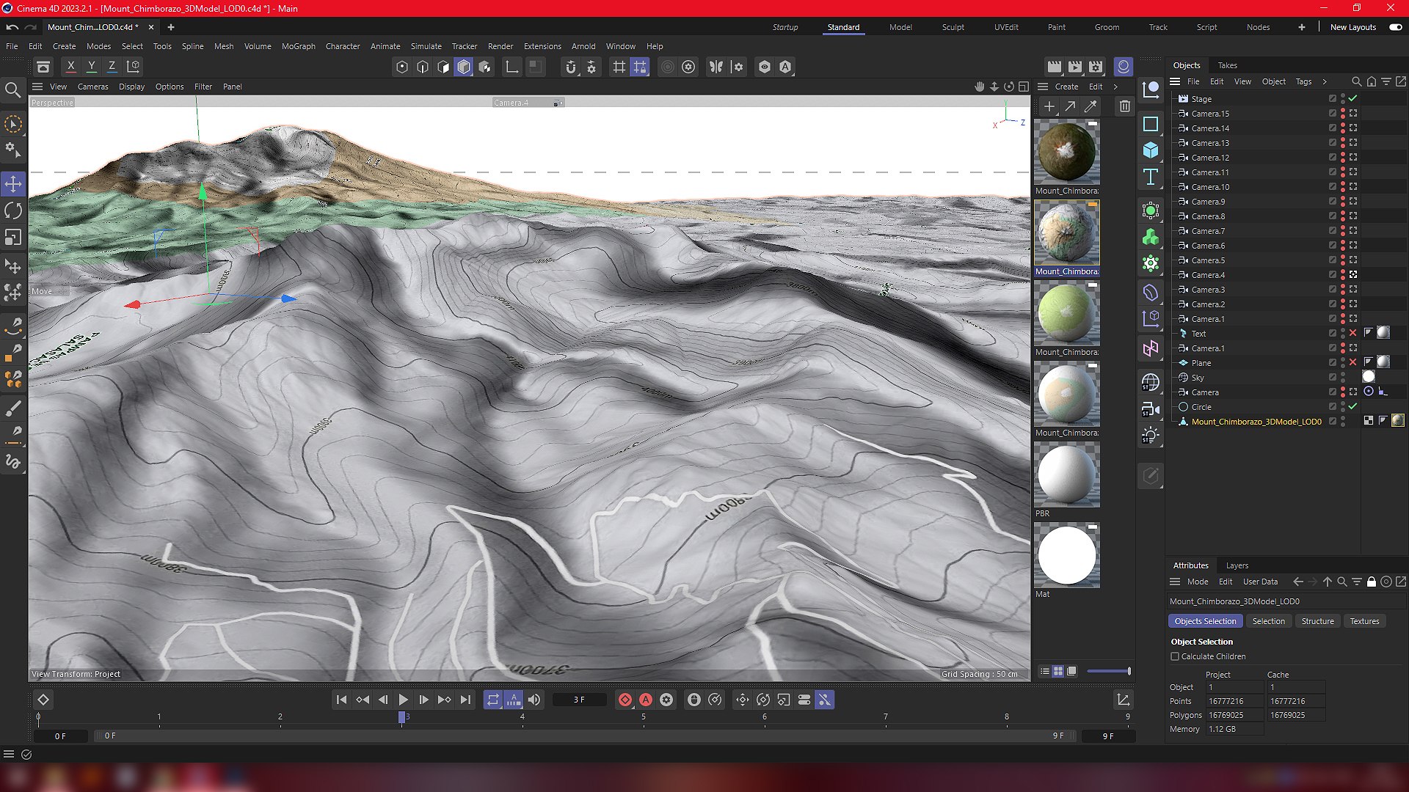This screenshot has width=1409, height=792.
Task: Open Edit Render Settings icon
Action: (1096, 67)
